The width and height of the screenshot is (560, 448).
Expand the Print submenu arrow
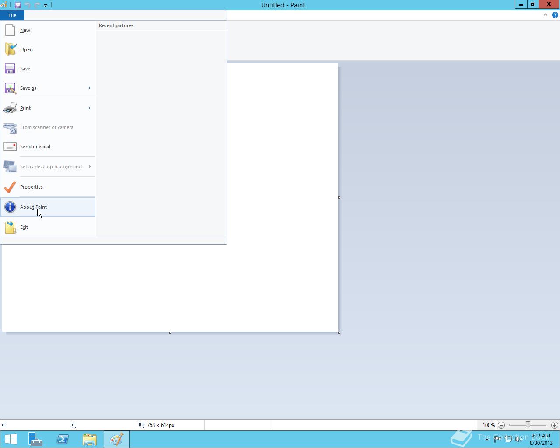click(89, 108)
